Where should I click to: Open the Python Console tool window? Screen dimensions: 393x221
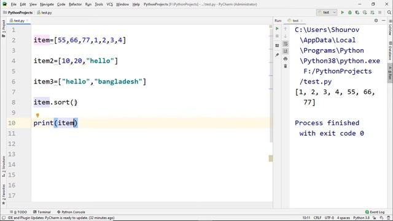tap(71, 212)
